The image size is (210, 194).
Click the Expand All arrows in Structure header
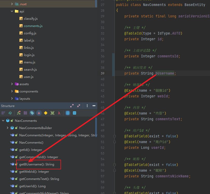pyautogui.click(x=72, y=106)
